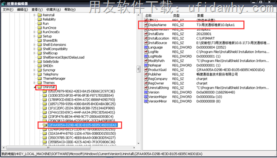The image size is (277, 158).
Task: Click the InstallLocation string value icon
Action: pyautogui.click(x=146, y=38)
